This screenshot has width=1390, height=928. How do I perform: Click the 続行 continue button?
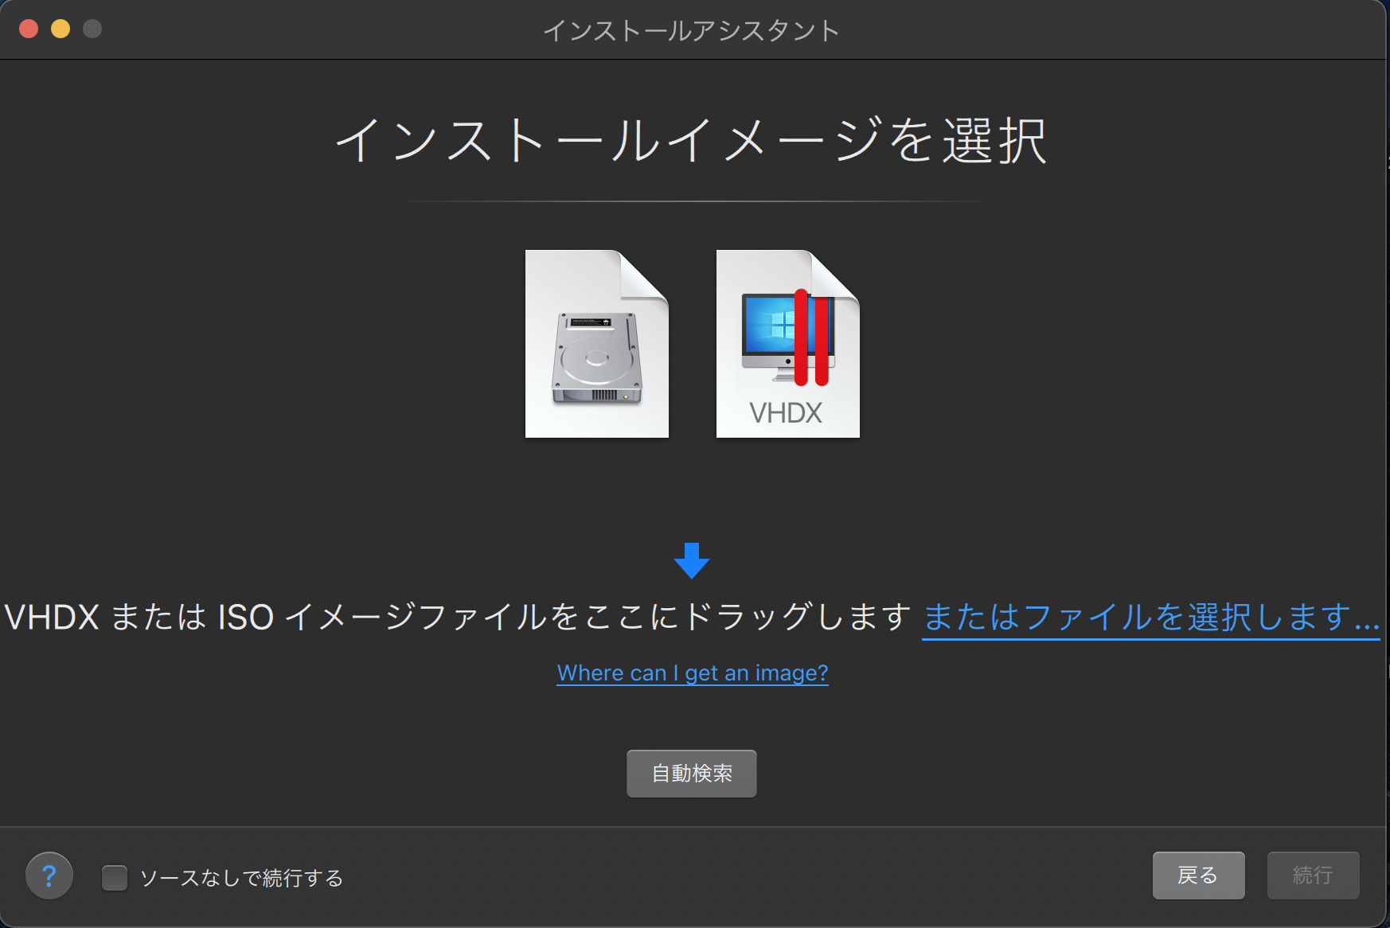pos(1314,875)
